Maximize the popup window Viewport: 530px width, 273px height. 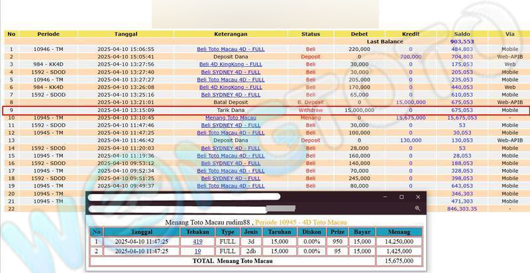tap(401, 197)
